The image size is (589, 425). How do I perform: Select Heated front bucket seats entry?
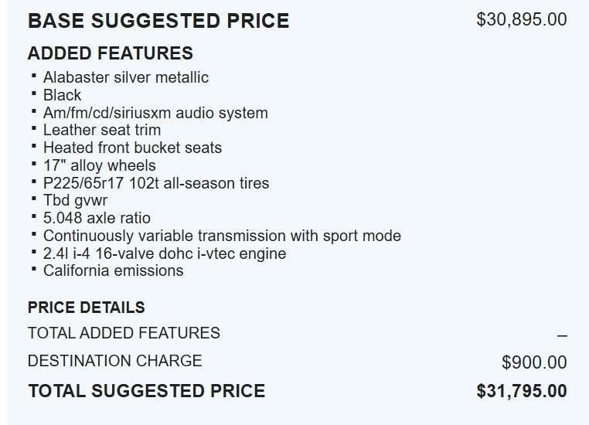coord(132,148)
